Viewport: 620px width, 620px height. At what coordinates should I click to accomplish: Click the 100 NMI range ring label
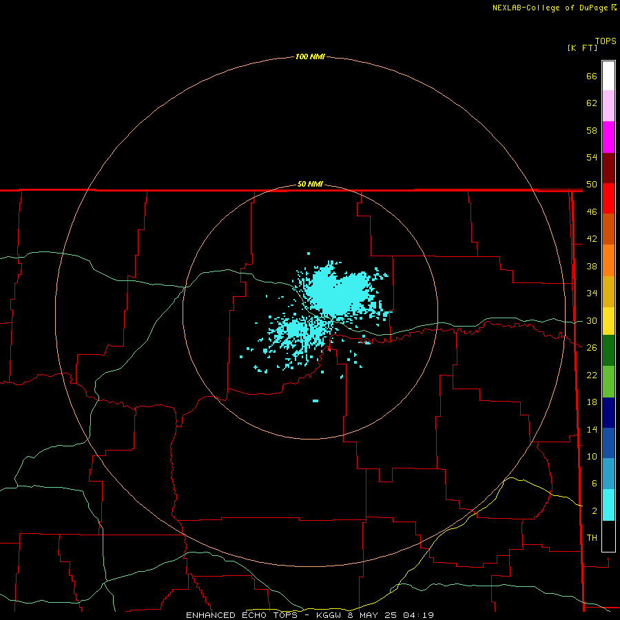[x=310, y=57]
